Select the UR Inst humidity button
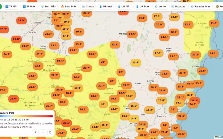223x139 pixels. [106, 6]
